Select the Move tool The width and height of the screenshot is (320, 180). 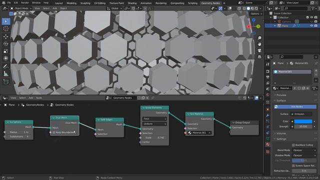tap(6, 36)
